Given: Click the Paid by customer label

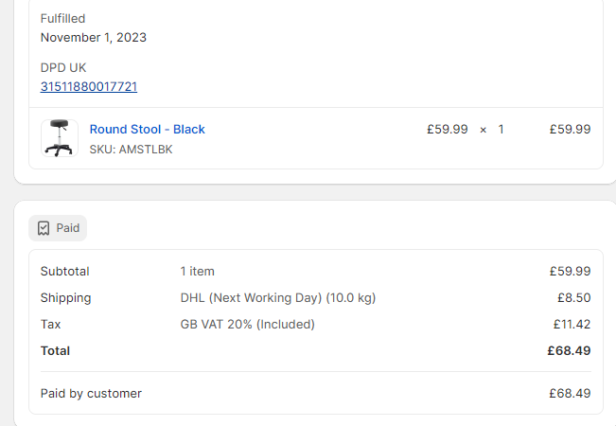Looking at the screenshot, I should 91,394.
